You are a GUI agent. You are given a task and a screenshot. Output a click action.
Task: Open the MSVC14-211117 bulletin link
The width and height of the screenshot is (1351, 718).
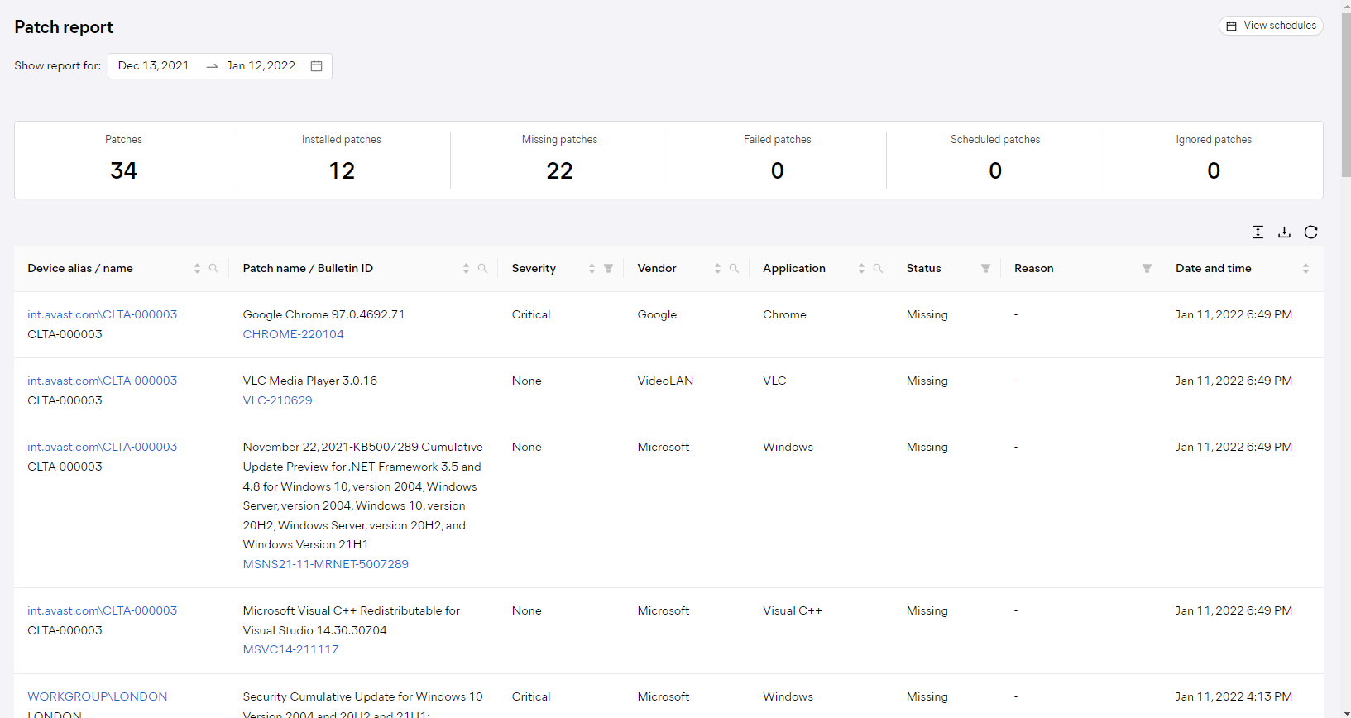click(x=290, y=649)
